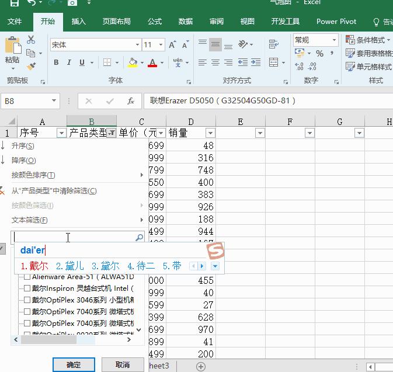Click the Cut scissors icon

point(31,40)
